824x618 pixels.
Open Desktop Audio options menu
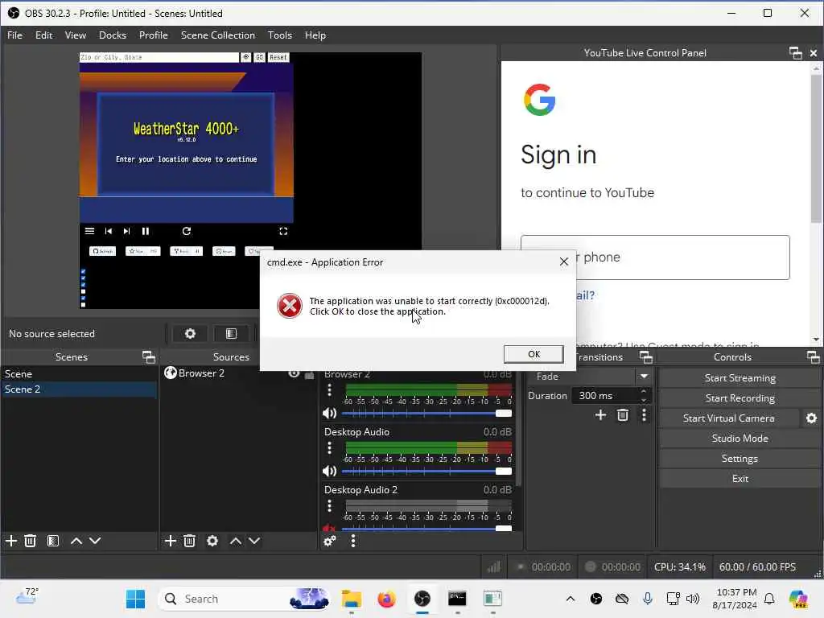point(329,447)
